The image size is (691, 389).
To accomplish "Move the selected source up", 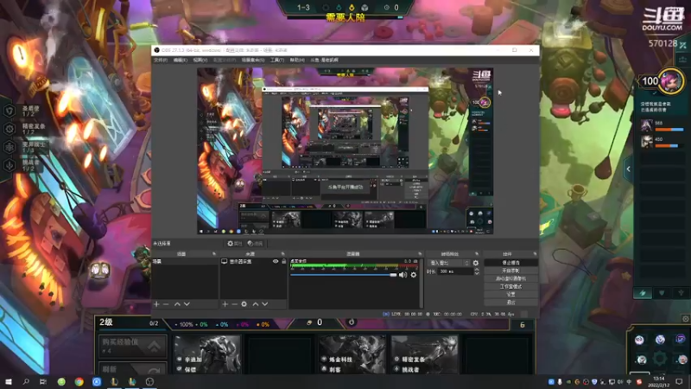I will (255, 304).
